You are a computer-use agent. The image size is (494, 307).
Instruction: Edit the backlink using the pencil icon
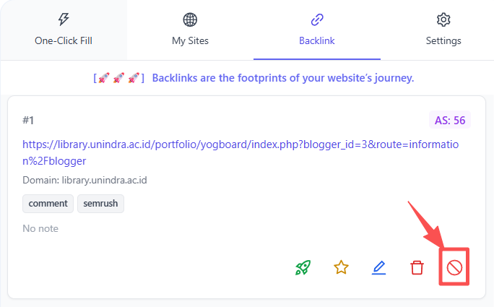378,267
